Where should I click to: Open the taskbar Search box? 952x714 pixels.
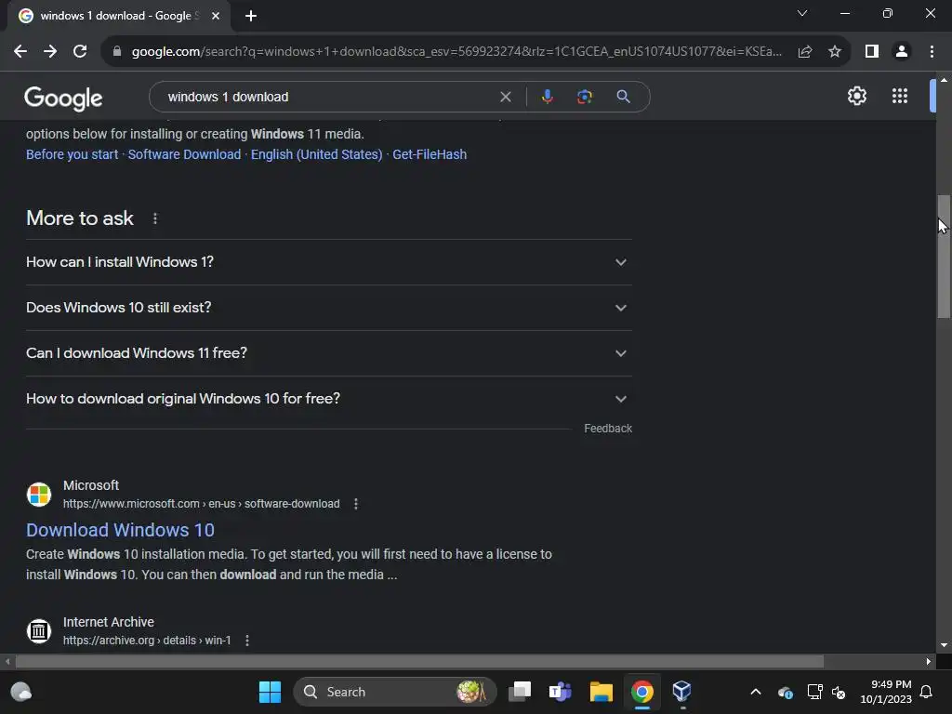point(394,692)
